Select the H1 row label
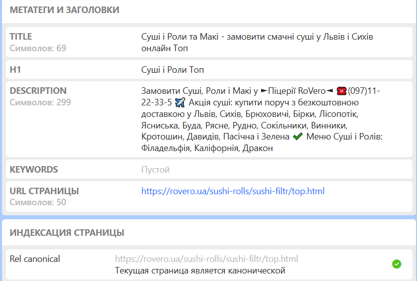Screen dimensions: 417x281 pos(15,70)
